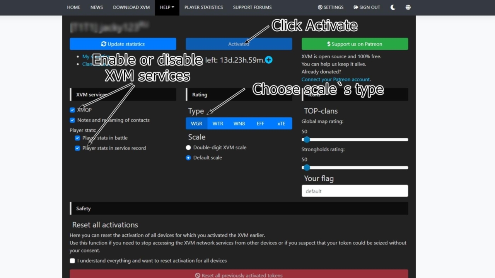Screen dimensions: 495x278
Task: Click the Global map rating slider handle
Action: (x=307, y=139)
